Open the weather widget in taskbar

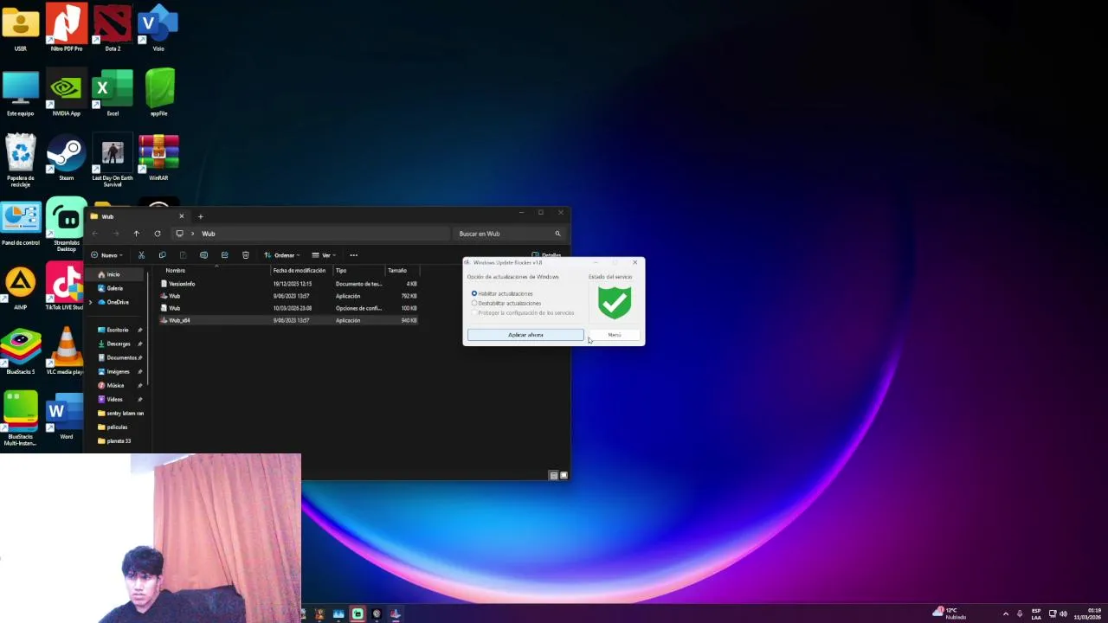950,613
